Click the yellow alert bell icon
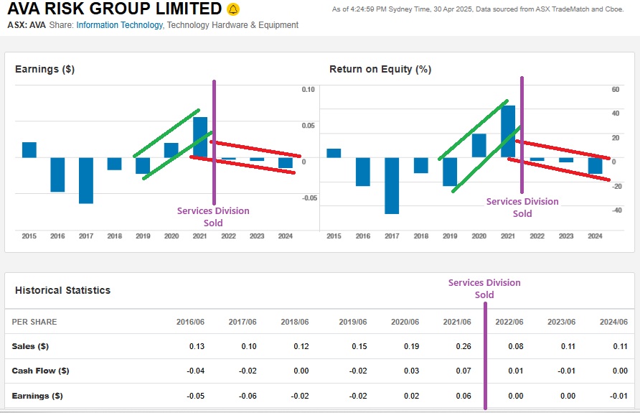 click(233, 9)
